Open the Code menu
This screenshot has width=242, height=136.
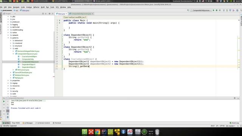coord(23,7)
